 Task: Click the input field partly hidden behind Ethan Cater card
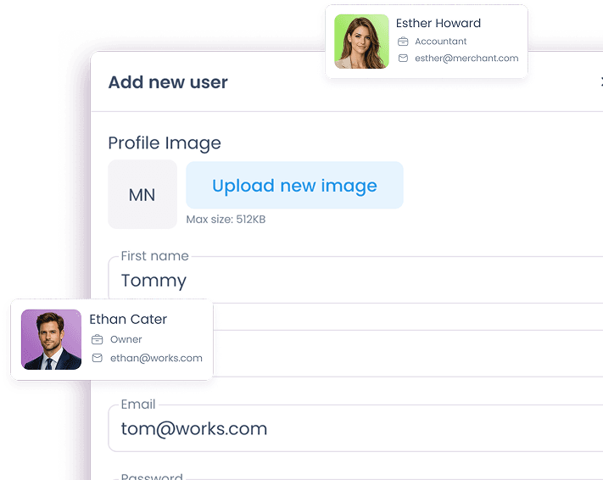point(408,354)
